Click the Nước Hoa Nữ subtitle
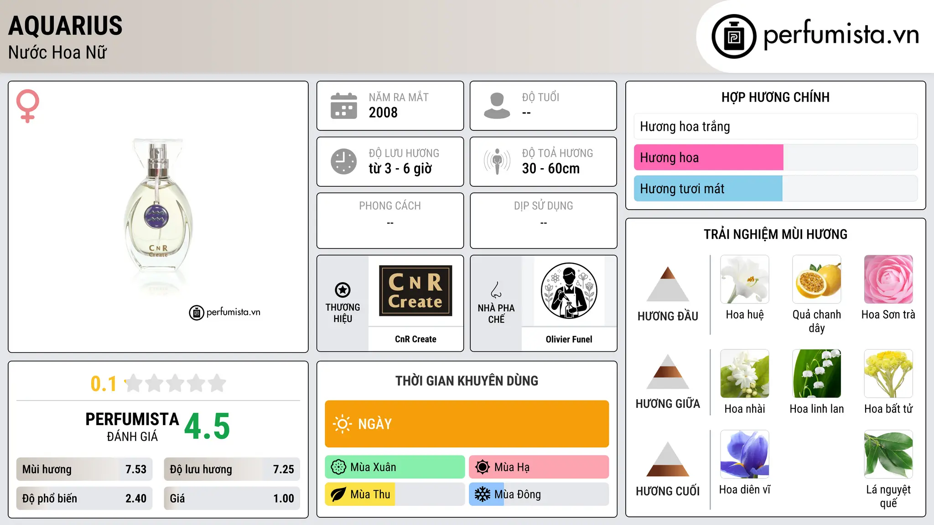Screen dimensions: 934x525 57,52
